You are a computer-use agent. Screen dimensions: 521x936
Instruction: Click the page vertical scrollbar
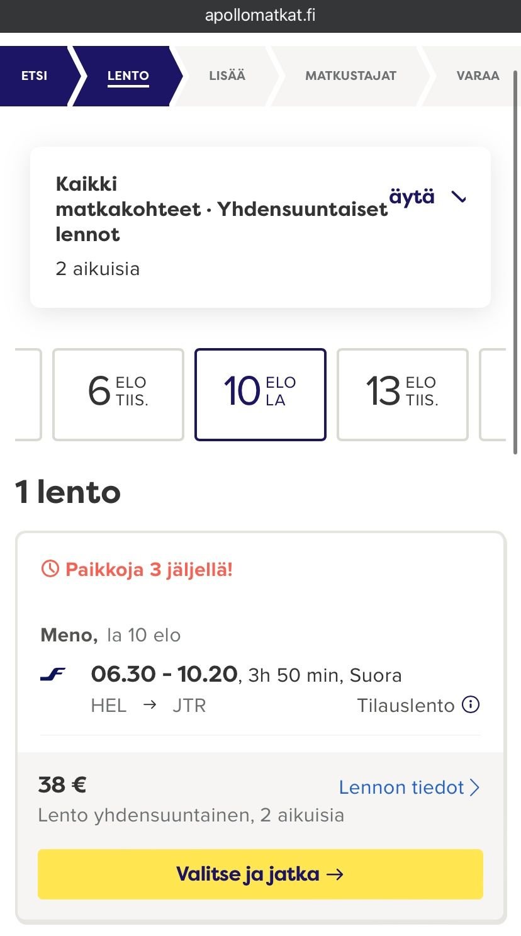[516, 264]
